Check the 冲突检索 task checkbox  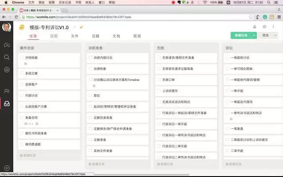coord(22,58)
